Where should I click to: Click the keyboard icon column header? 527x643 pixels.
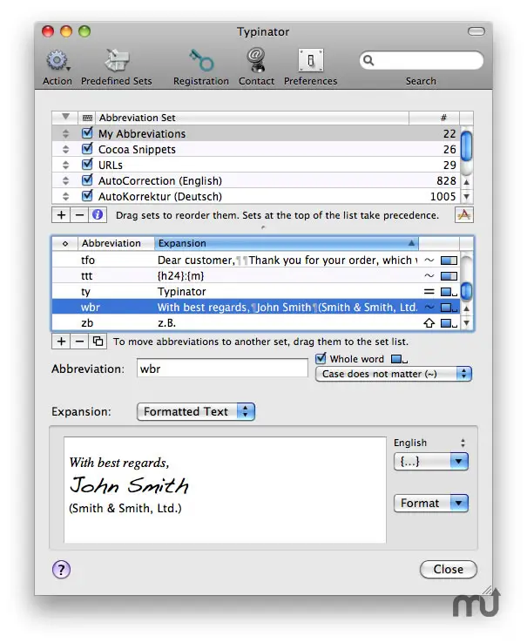coord(87,118)
